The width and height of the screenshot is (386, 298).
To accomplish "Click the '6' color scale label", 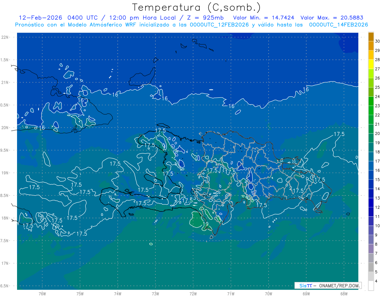I will click(377, 263).
